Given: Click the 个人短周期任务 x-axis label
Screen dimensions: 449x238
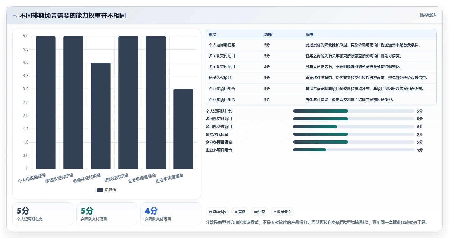Looking at the screenshot, I should (x=32, y=178).
